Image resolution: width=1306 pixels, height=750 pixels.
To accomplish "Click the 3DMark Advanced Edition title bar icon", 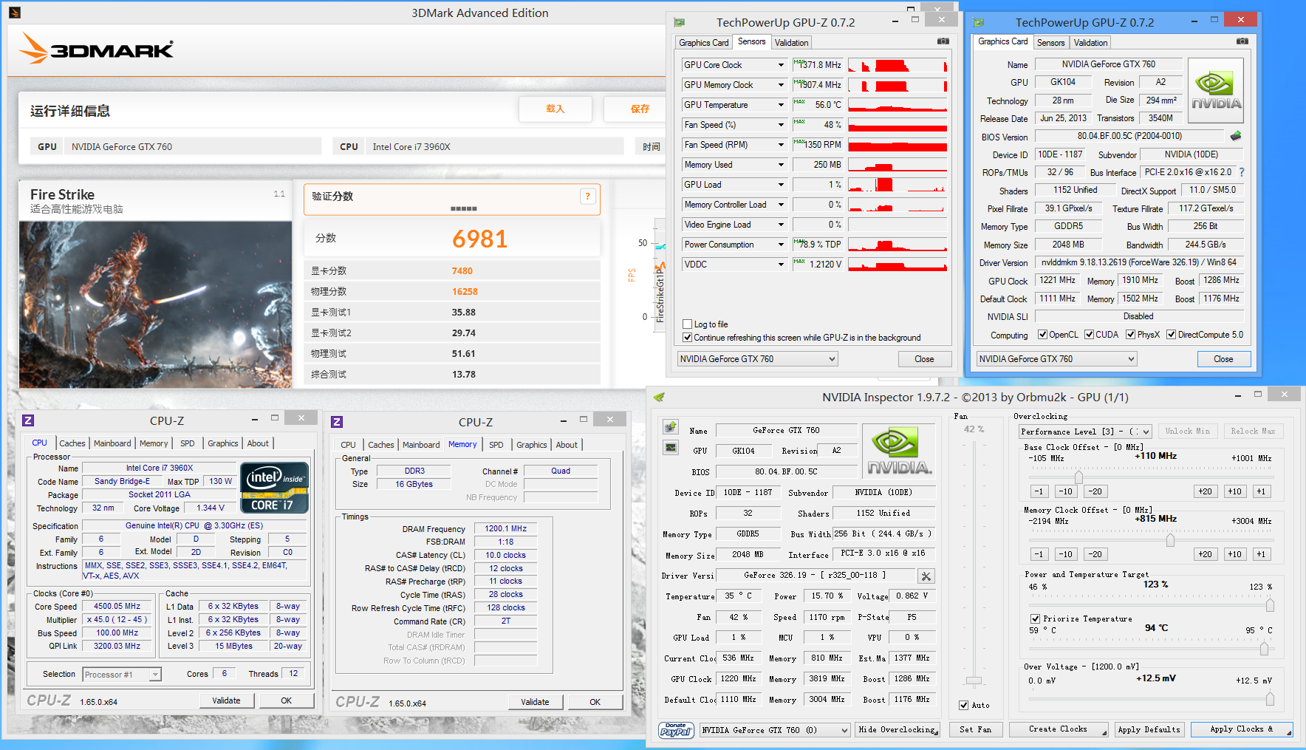I will point(15,13).
